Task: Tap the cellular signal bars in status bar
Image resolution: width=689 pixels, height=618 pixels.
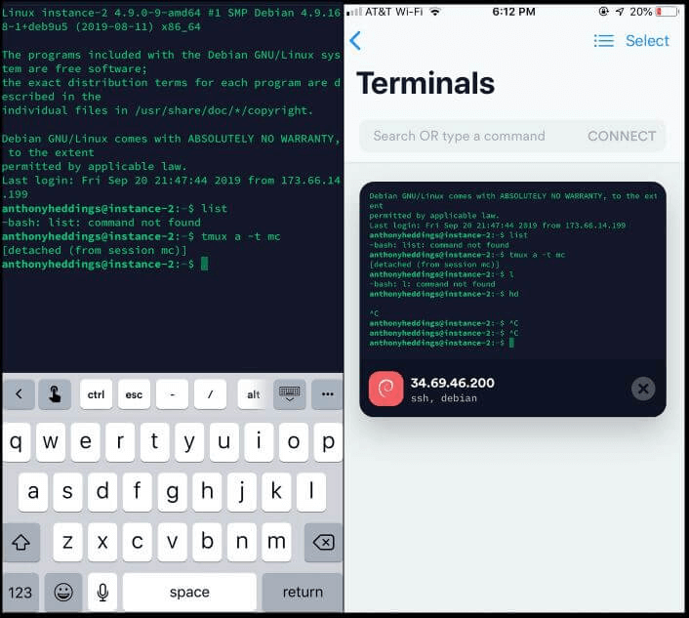Action: tap(354, 12)
